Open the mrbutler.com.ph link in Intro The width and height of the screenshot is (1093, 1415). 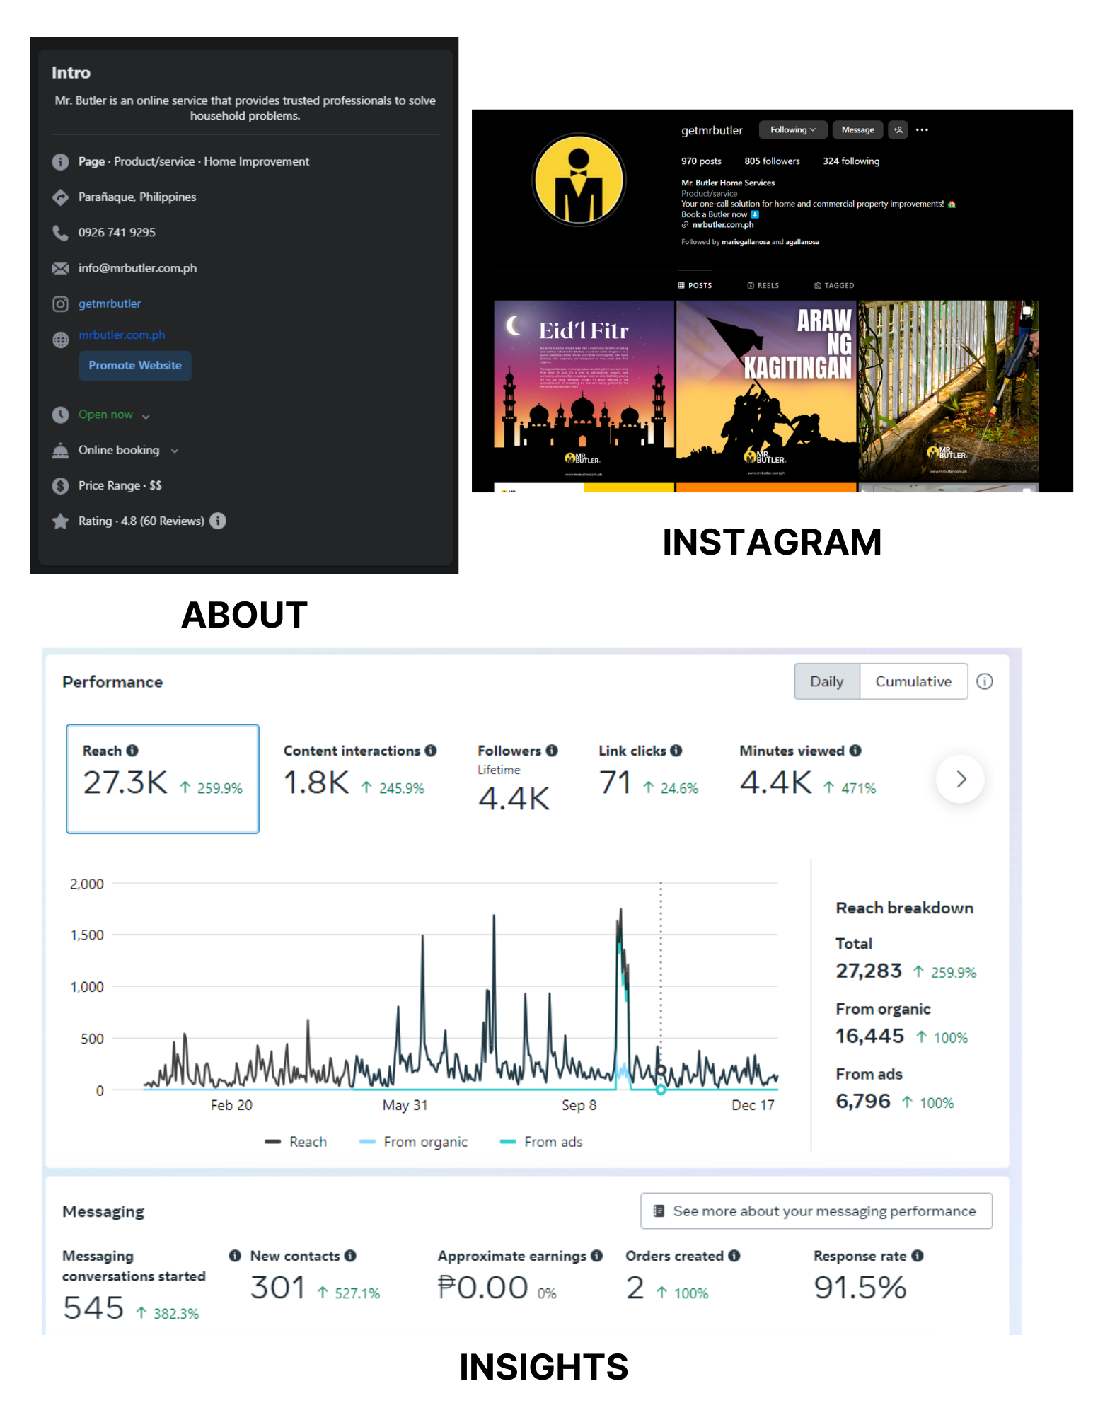pos(122,335)
